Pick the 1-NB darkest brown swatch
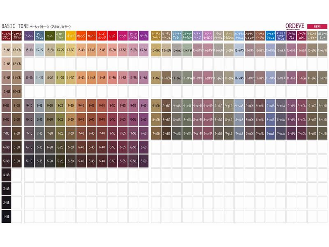 6,217
